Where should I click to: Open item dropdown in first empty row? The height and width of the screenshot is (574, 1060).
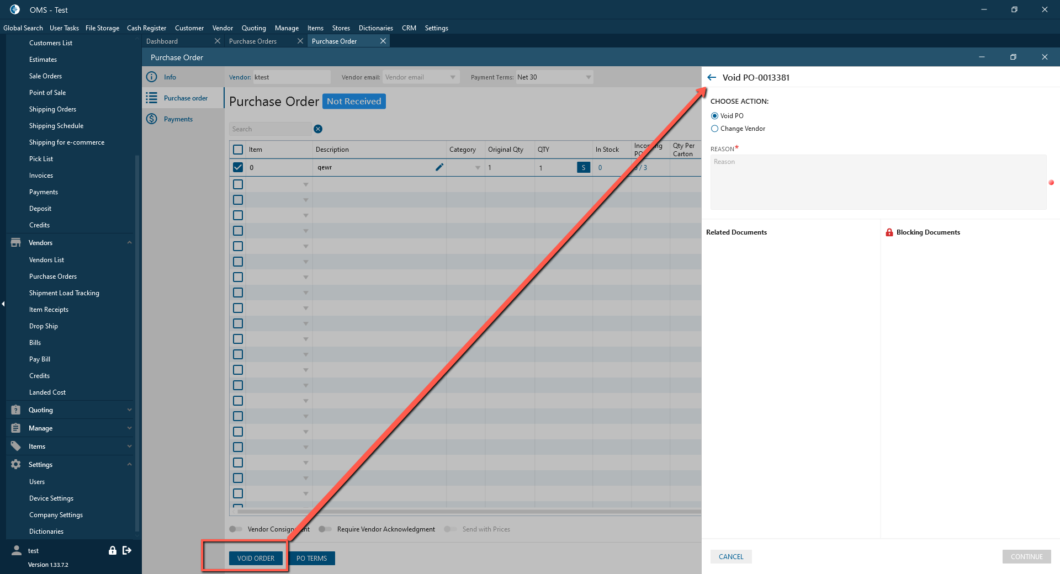(306, 185)
